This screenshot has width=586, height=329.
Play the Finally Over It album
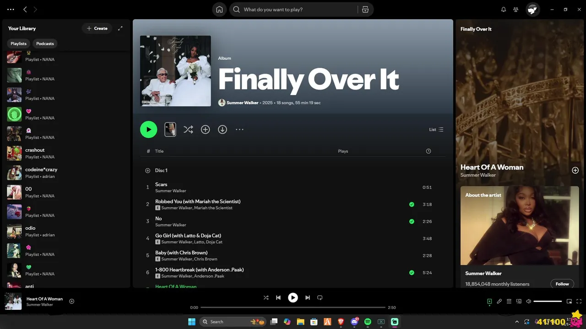pos(148,129)
